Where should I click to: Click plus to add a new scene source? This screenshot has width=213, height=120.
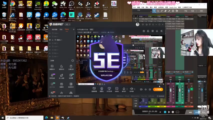(x=74, y=29)
